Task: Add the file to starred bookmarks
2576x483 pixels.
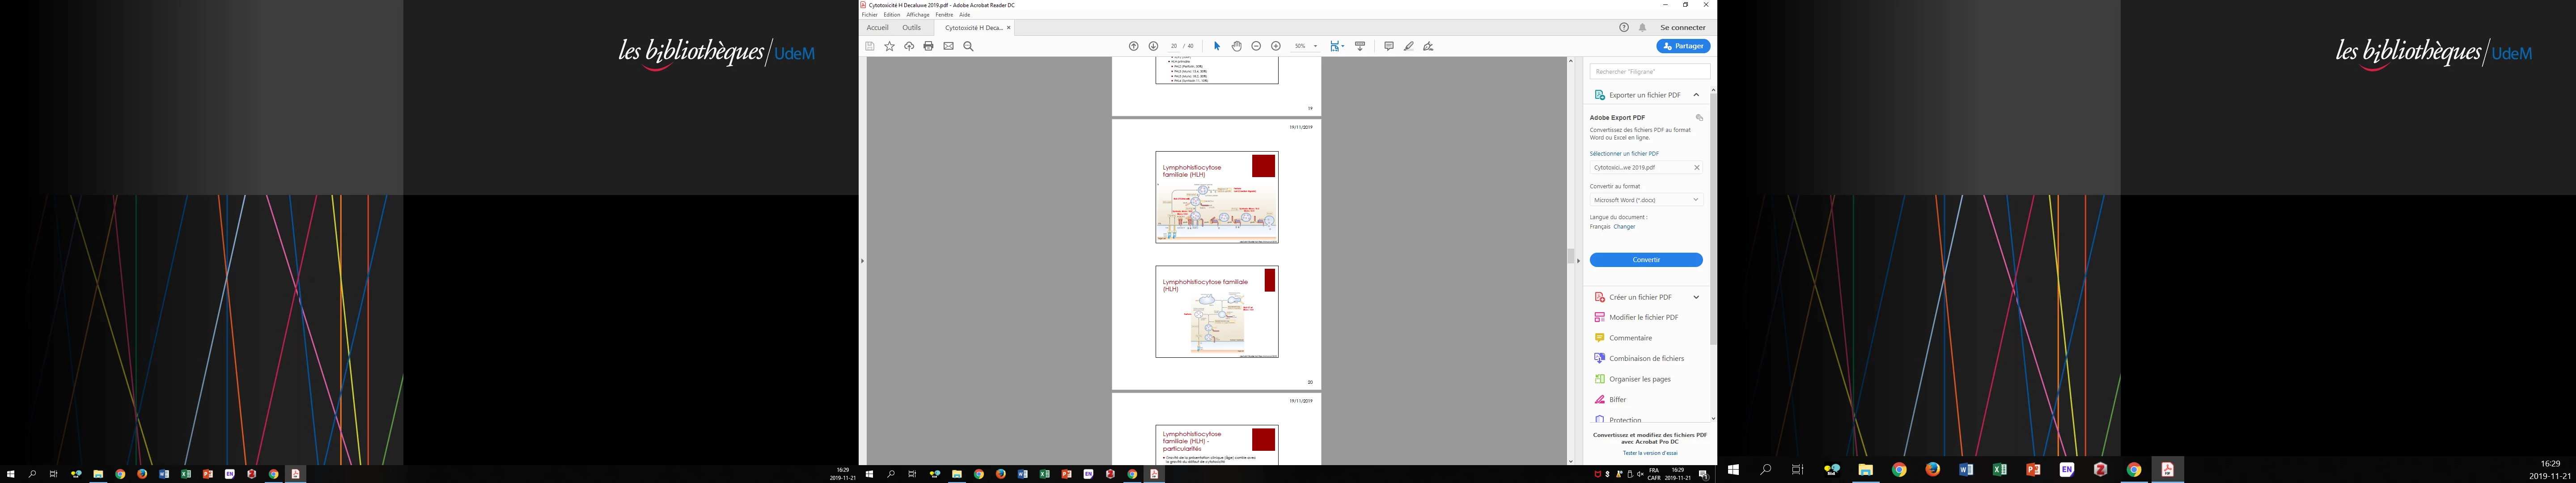Action: (889, 46)
